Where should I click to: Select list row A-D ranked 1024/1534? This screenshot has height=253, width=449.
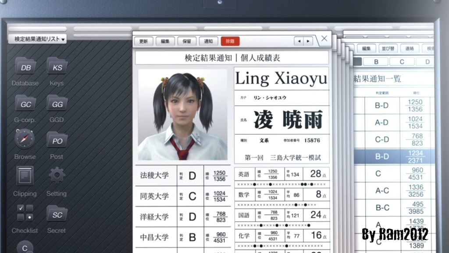394,123
